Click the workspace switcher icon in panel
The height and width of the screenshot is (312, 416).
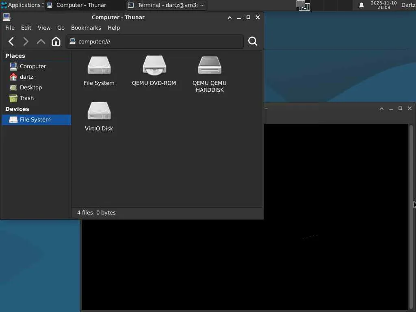pyautogui.click(x=303, y=5)
